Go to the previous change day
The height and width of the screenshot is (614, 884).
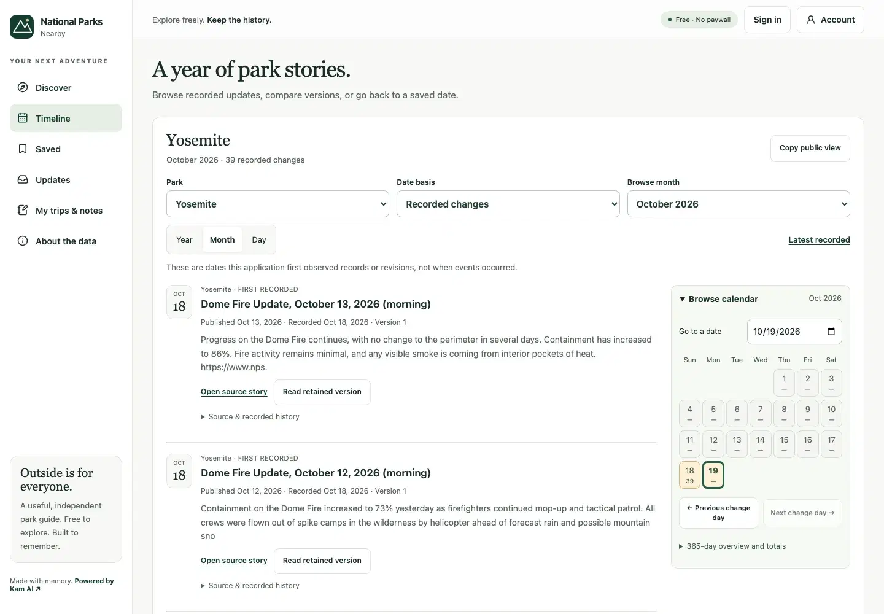pos(718,513)
